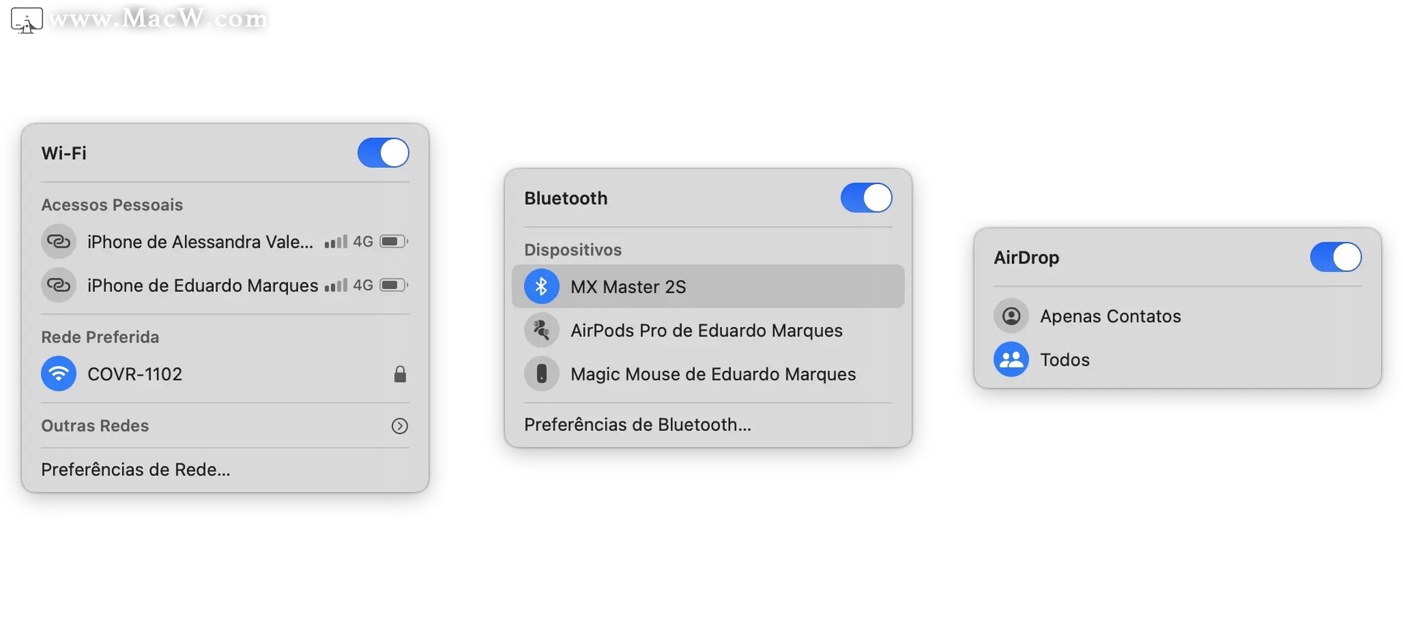This screenshot has height=625, width=1403.
Task: Turn off the Wi-Fi switch
Action: tap(383, 153)
